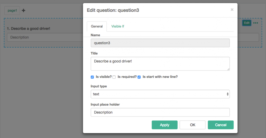
Task: Click the '1. Describe a good driver!' question title
Action: (x=29, y=28)
